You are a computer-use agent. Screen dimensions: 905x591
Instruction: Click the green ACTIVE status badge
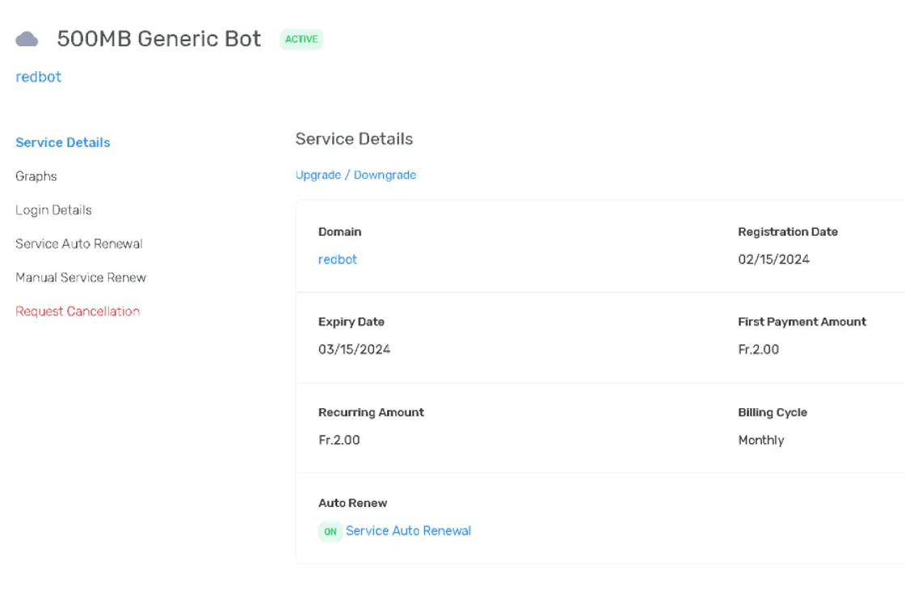(301, 40)
